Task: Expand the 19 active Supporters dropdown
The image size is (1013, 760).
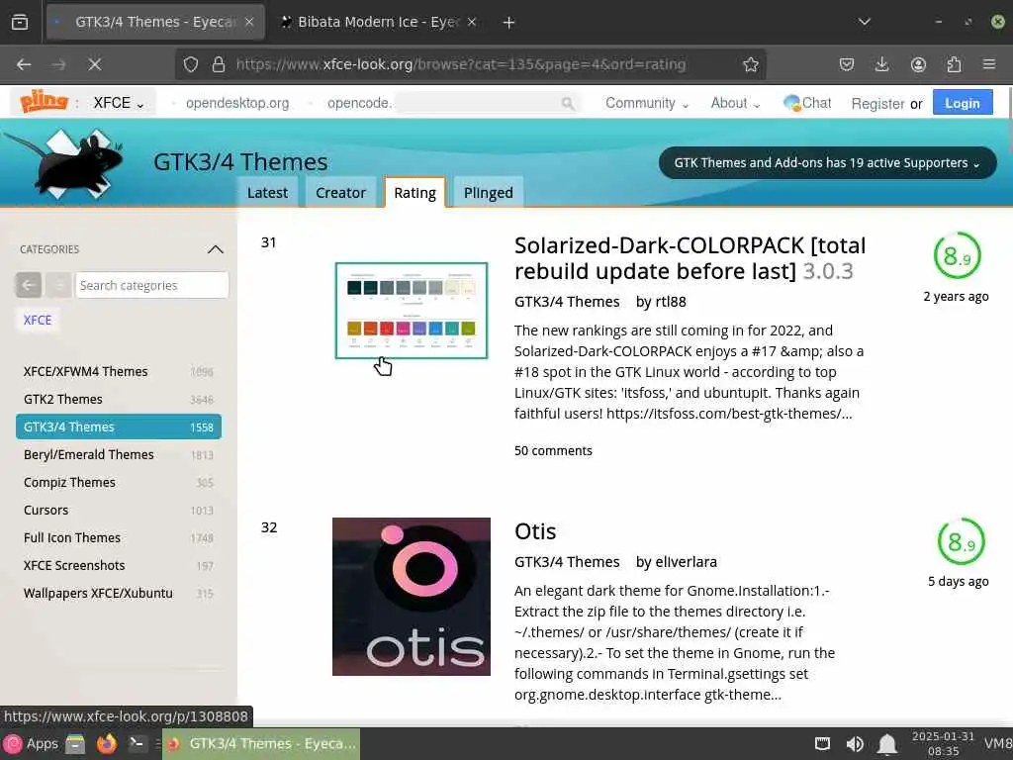Action: click(x=827, y=163)
